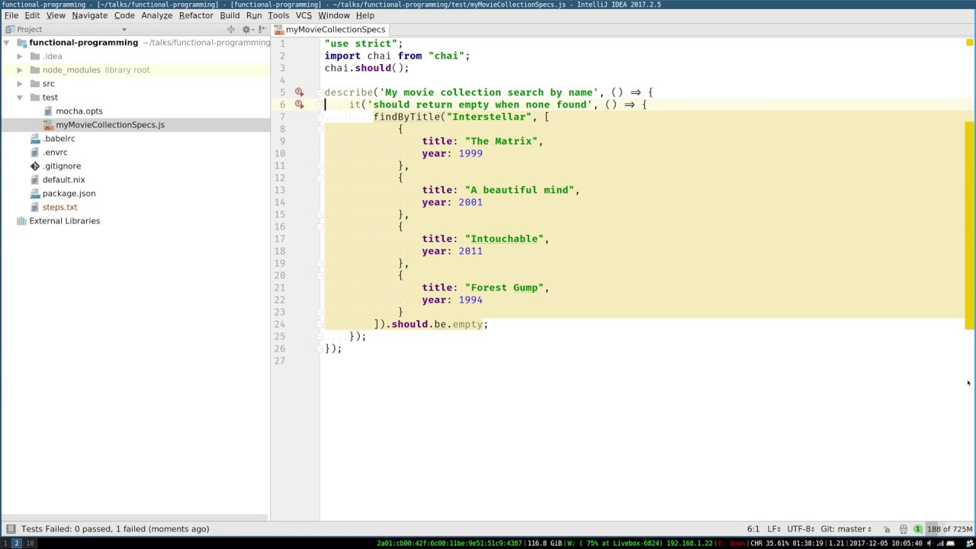This screenshot has height=549, width=976.
Task: Click the failed-test run gutter icon on line 6
Action: tap(300, 104)
